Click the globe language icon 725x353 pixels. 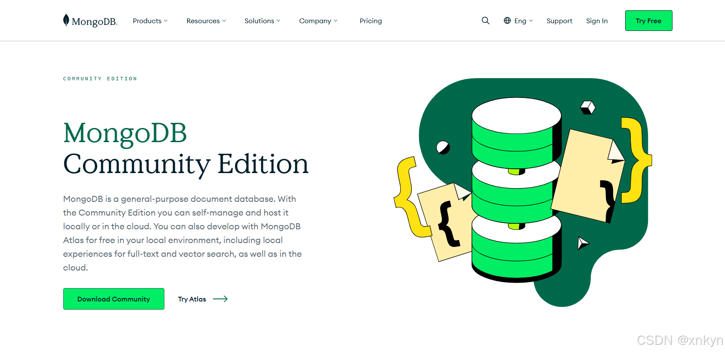pyautogui.click(x=507, y=21)
